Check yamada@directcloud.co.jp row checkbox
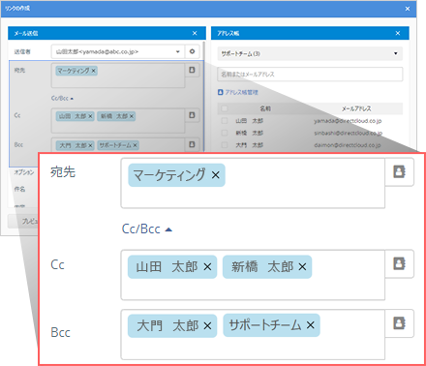 click(224, 121)
